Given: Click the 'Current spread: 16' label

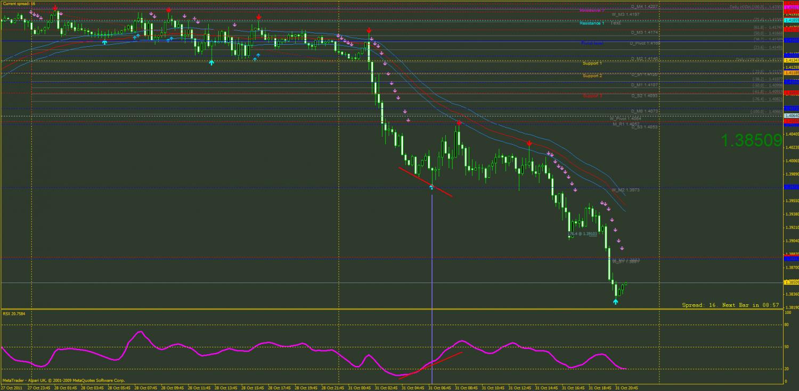Looking at the screenshot, I should (19, 4).
